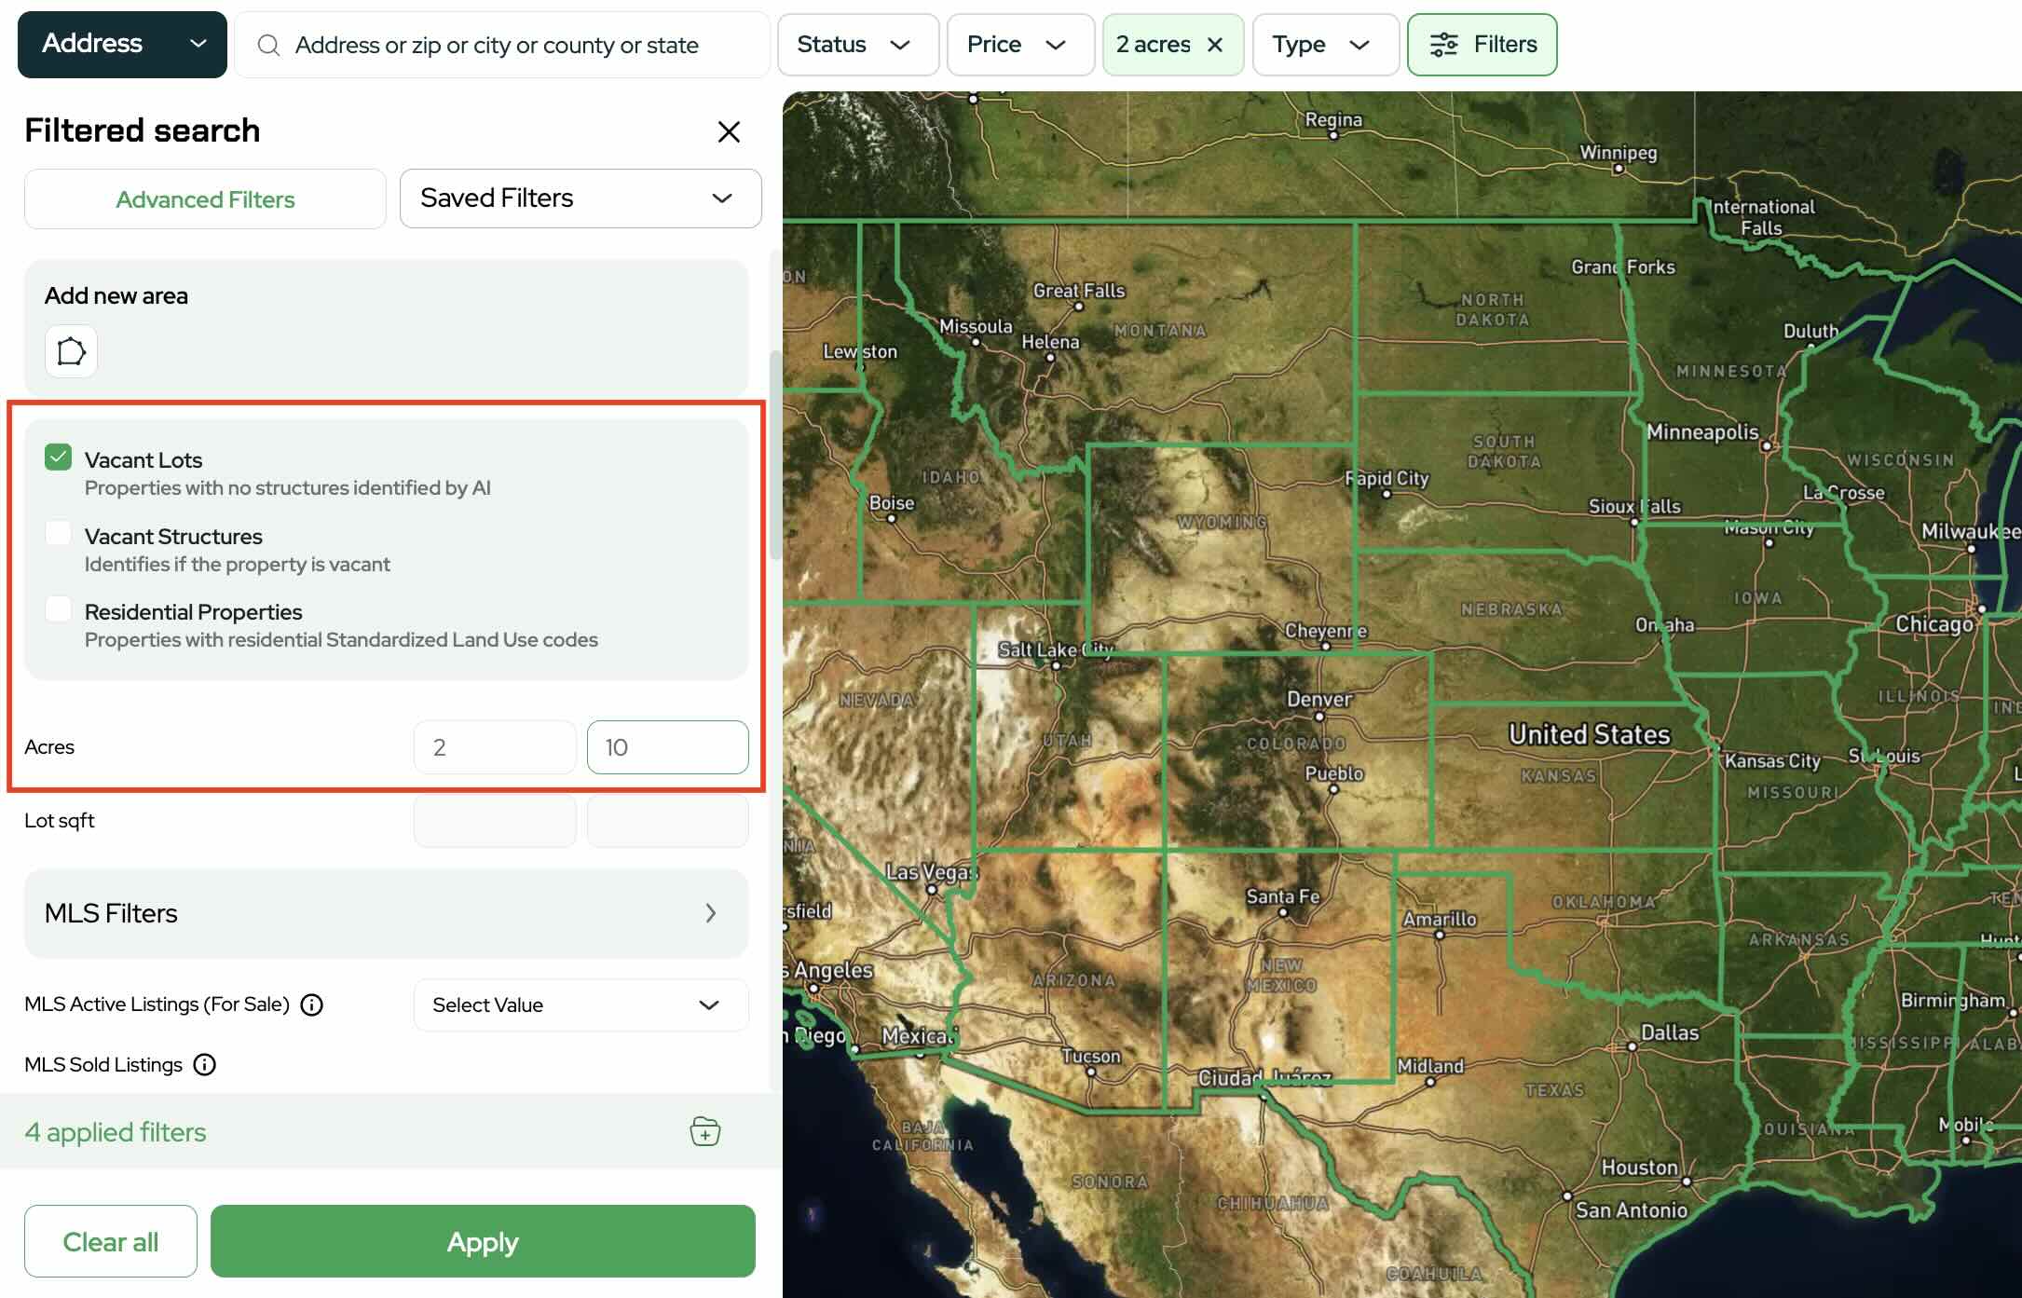Screen dimensions: 2022x1298
Task: Close the Filtered search panel
Action: pyautogui.click(x=729, y=131)
